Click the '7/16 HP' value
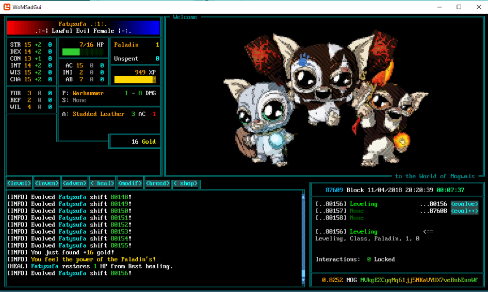This screenshot has height=292, width=488. pos(91,45)
